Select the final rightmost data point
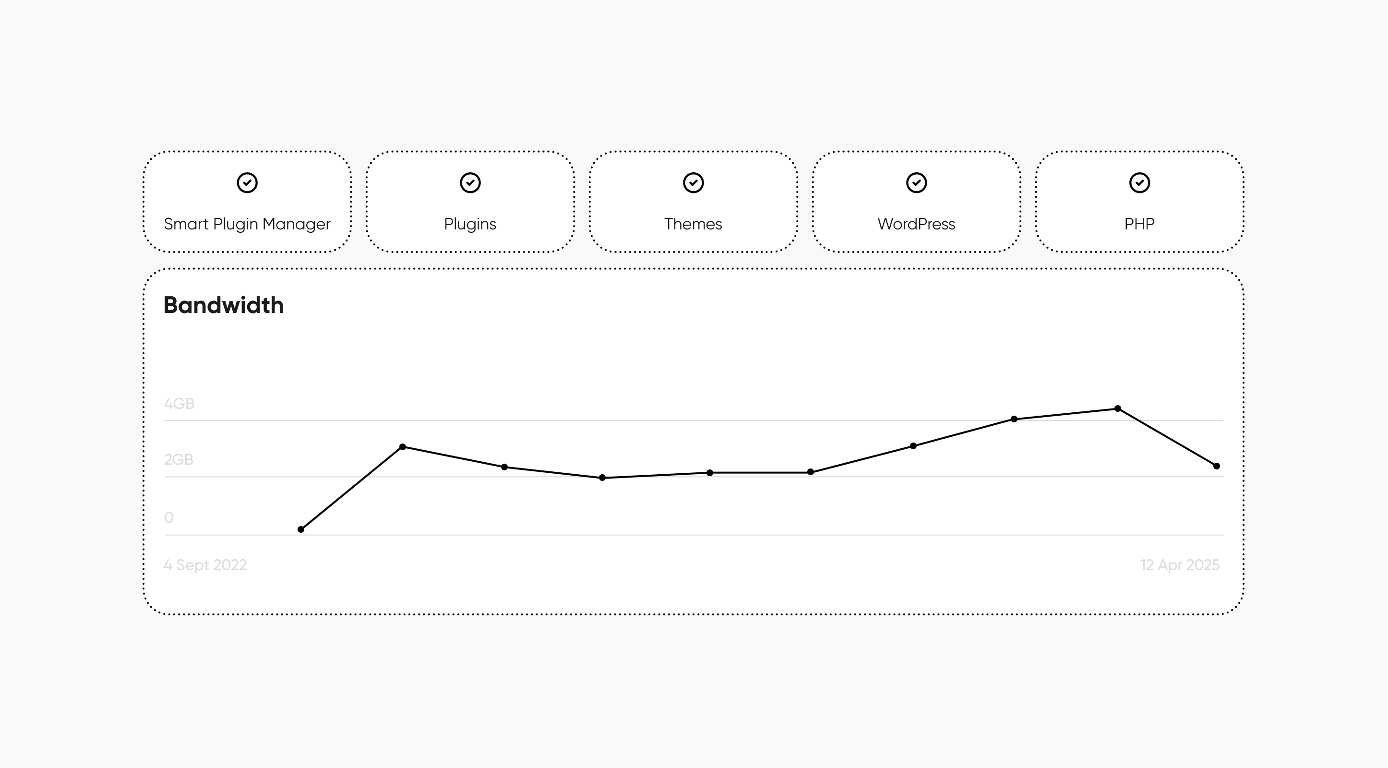1388x768 pixels. (x=1217, y=466)
